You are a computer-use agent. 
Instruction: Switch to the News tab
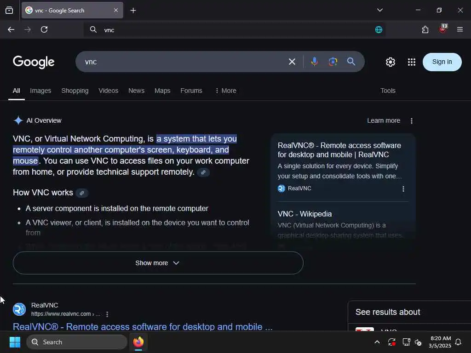(x=136, y=91)
